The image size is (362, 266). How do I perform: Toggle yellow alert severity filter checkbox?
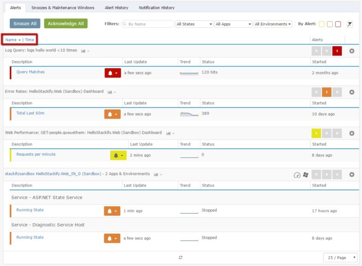[x=321, y=24]
